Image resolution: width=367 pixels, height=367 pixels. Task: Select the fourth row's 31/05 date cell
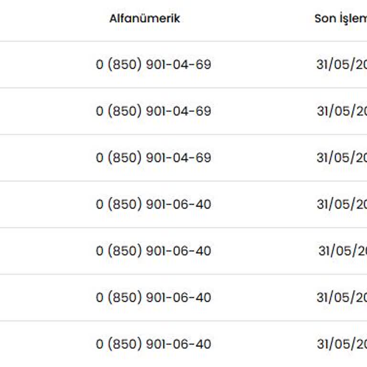[x=341, y=205]
